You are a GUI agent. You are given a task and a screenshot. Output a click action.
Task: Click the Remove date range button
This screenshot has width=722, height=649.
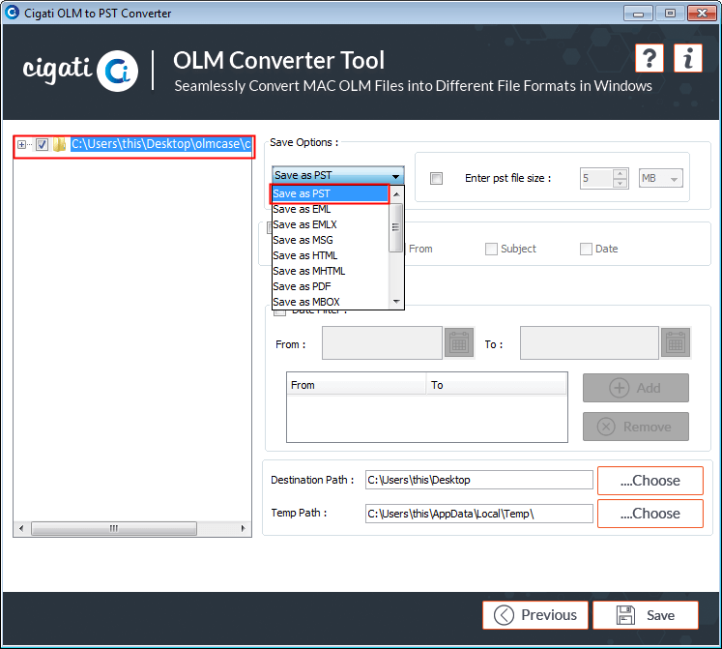635,427
